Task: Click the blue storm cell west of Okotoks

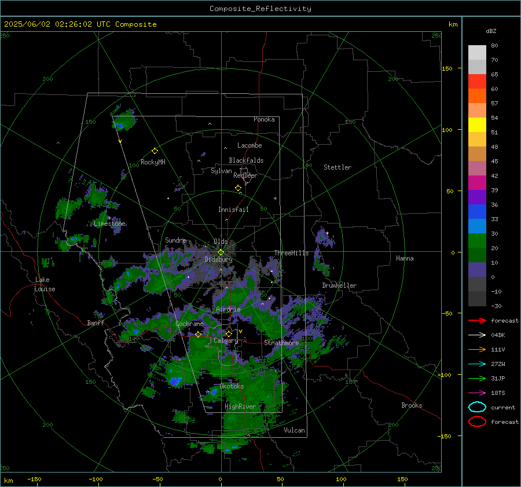Action: pyautogui.click(x=175, y=381)
